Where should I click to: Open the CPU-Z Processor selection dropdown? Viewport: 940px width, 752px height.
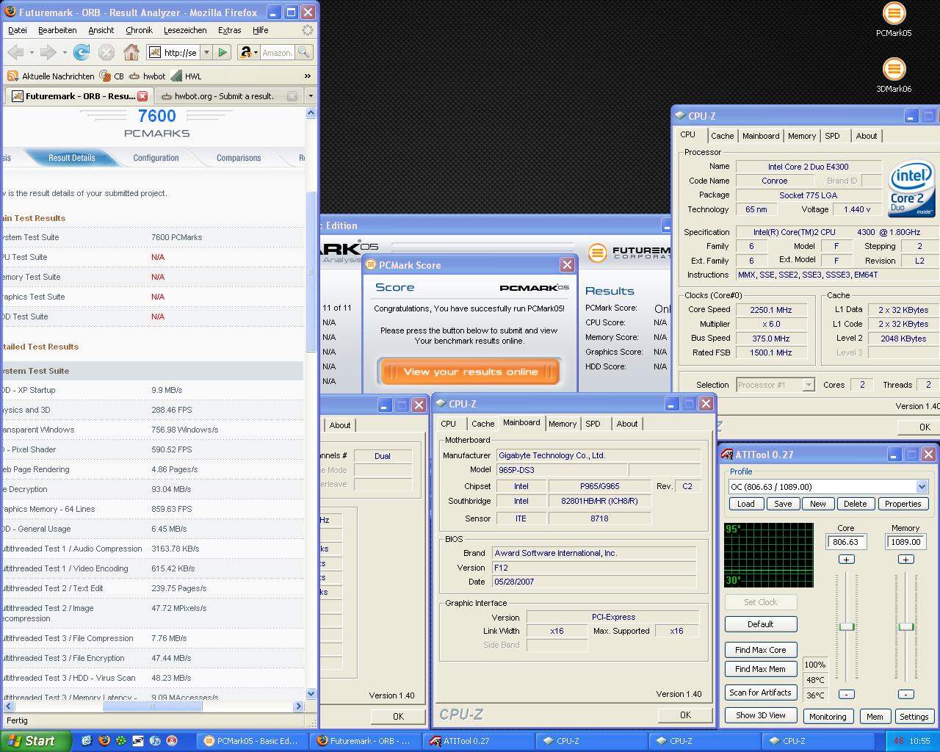(808, 384)
